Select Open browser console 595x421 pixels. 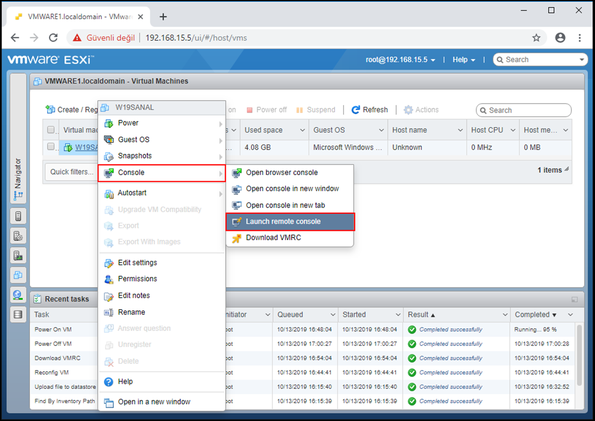290,173
